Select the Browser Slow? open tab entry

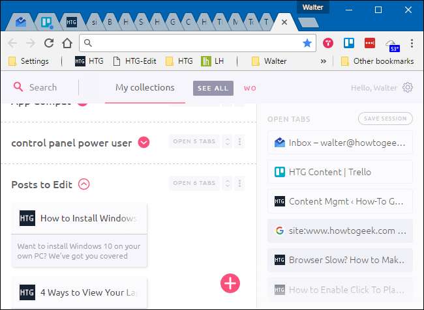click(340, 260)
